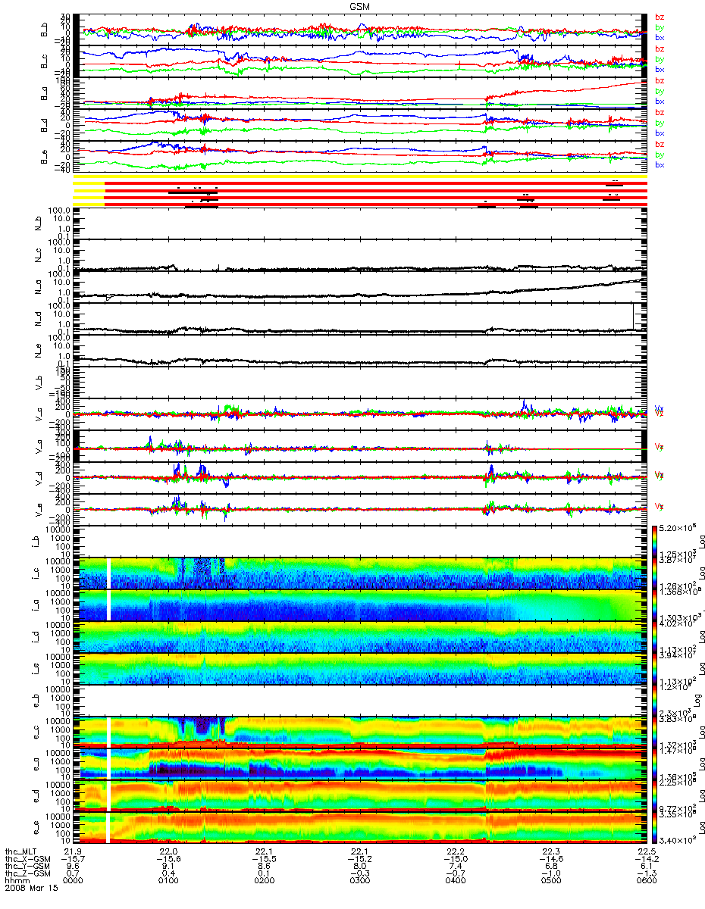Click the green by legend of the B_b panel
Image resolution: width=705 pixels, height=909 pixels.
click(660, 27)
